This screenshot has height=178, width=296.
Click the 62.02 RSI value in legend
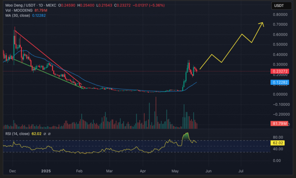[36, 134]
